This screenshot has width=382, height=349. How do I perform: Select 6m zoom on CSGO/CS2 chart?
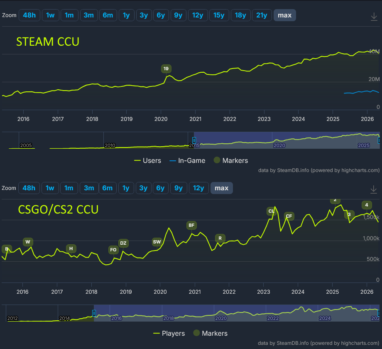coord(108,188)
